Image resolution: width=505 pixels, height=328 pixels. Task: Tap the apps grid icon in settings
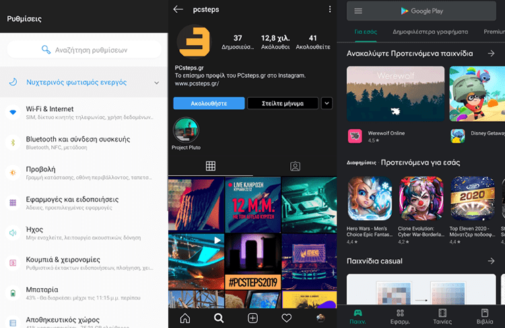coord(13,203)
